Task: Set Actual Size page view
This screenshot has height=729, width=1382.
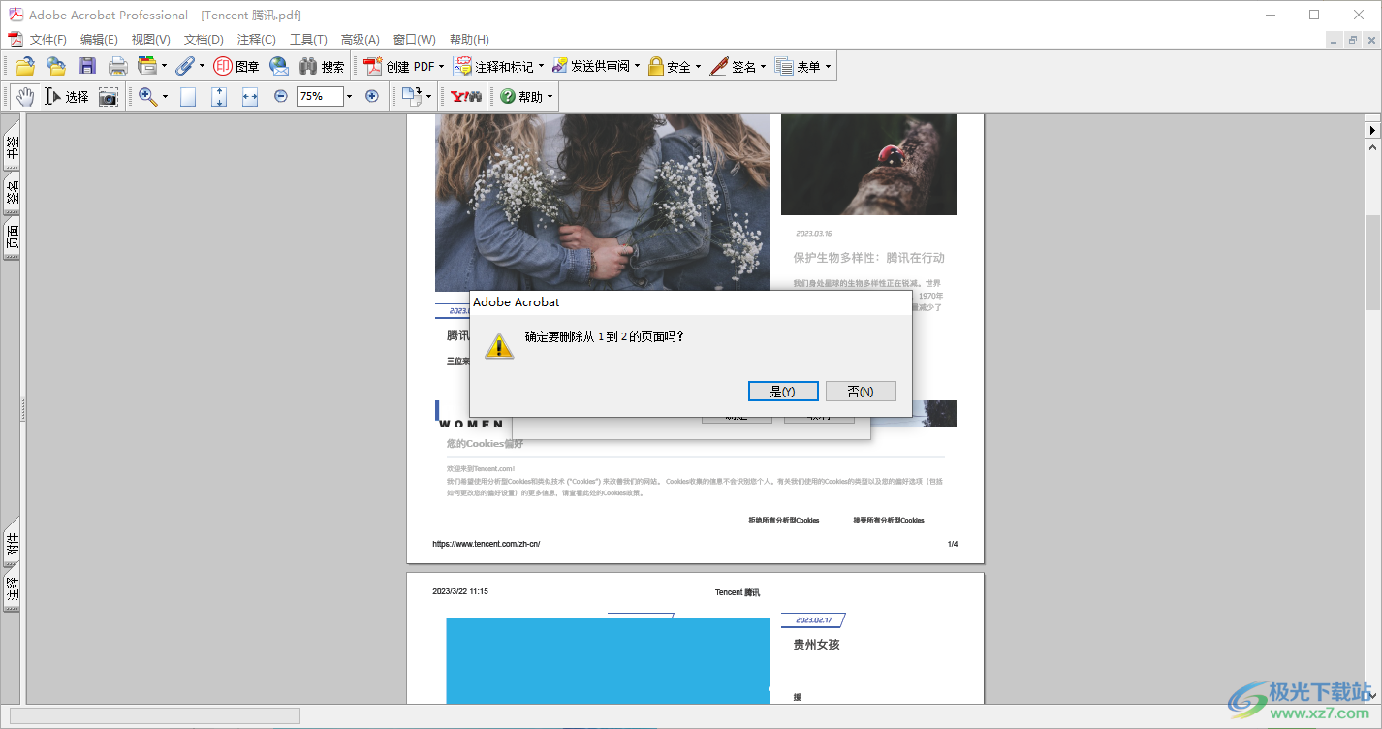Action: [188, 96]
